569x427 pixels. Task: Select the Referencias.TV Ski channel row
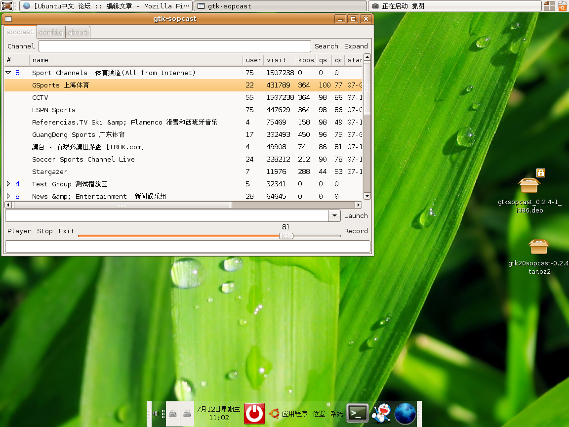click(183, 122)
